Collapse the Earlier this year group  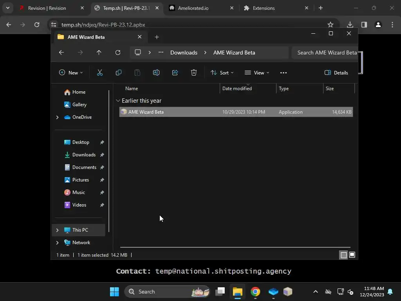click(118, 101)
